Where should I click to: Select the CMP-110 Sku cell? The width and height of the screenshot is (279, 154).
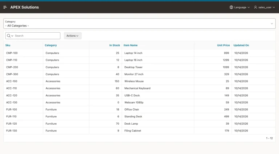[23, 60]
